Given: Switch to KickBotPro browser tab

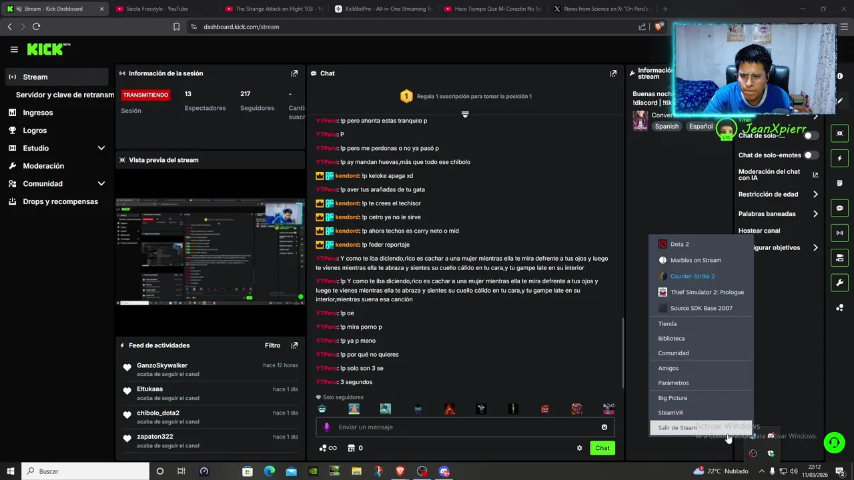Looking at the screenshot, I should [384, 9].
